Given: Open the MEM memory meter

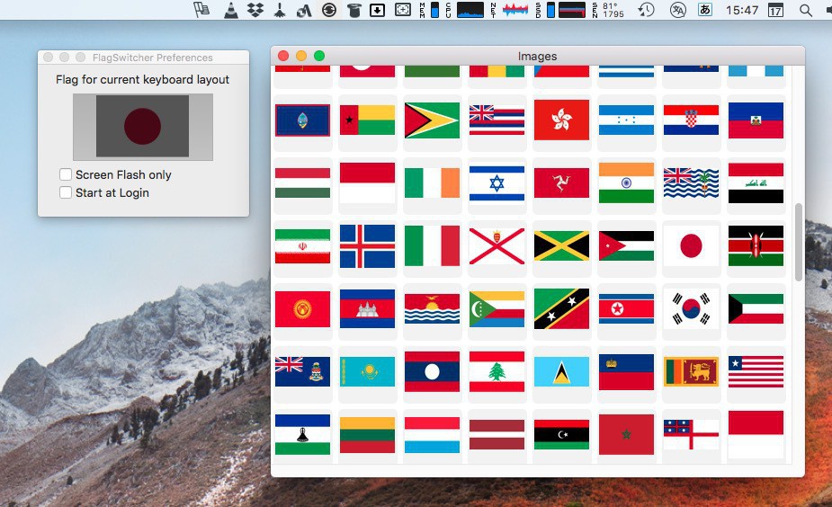Looking at the screenshot, I should tap(429, 10).
